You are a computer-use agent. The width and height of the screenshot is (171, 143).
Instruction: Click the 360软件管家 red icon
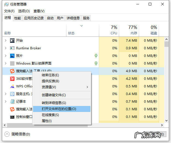tap(12, 79)
